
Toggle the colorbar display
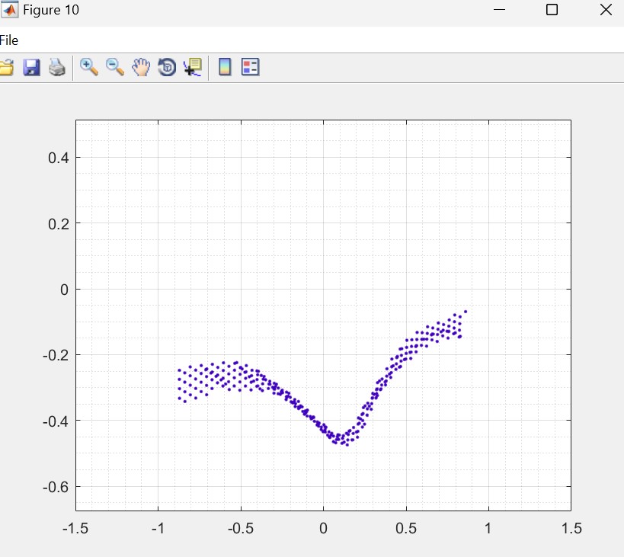point(225,68)
